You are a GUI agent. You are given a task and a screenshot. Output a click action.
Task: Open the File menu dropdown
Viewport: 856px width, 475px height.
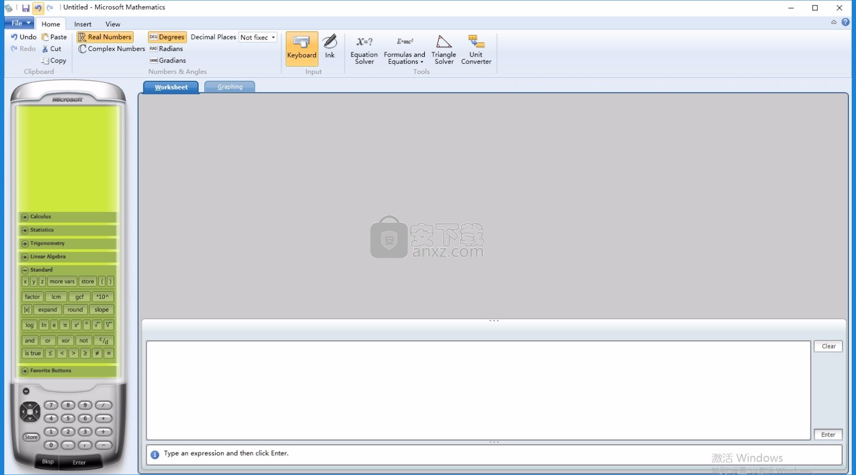[19, 23]
